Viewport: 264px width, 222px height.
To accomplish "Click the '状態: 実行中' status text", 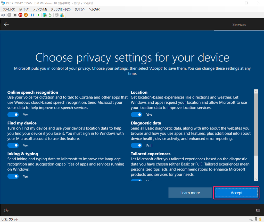I will tap(10, 219).
